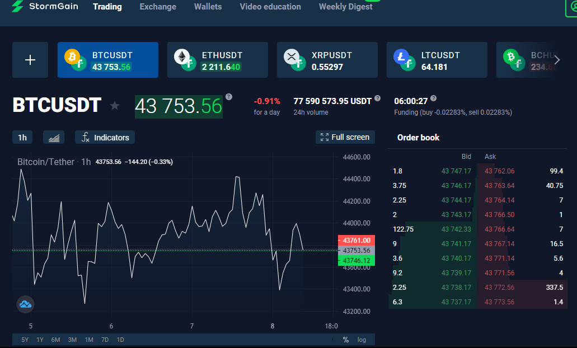Viewport: 577px width, 348px height.
Task: Click ask price 43 766.50
Action: (499, 214)
